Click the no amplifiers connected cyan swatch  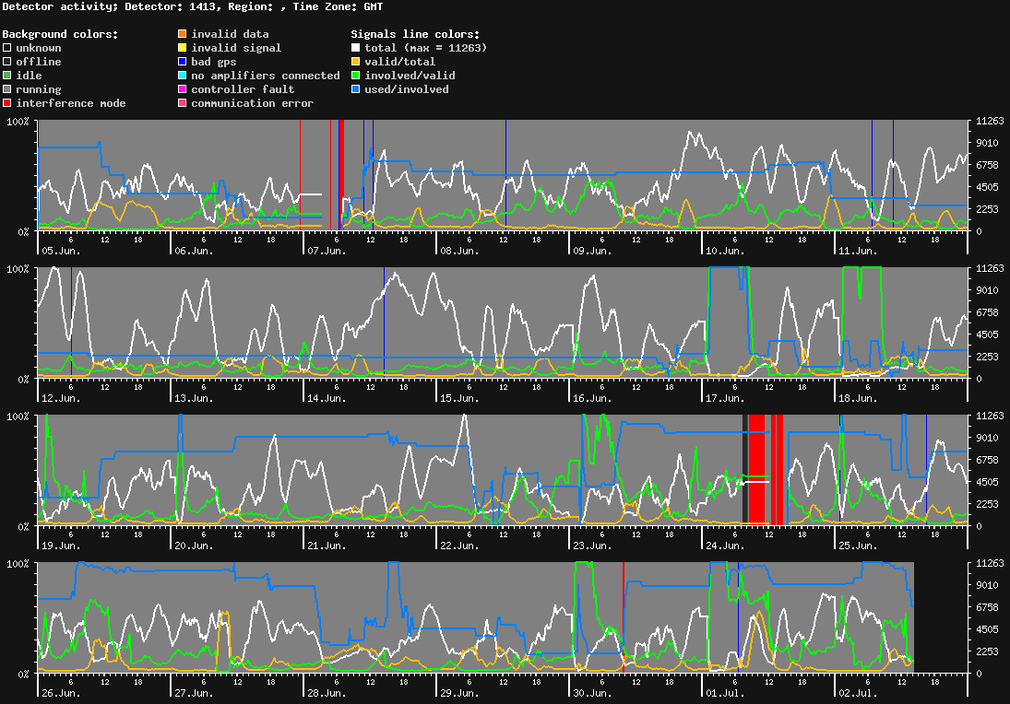[183, 76]
